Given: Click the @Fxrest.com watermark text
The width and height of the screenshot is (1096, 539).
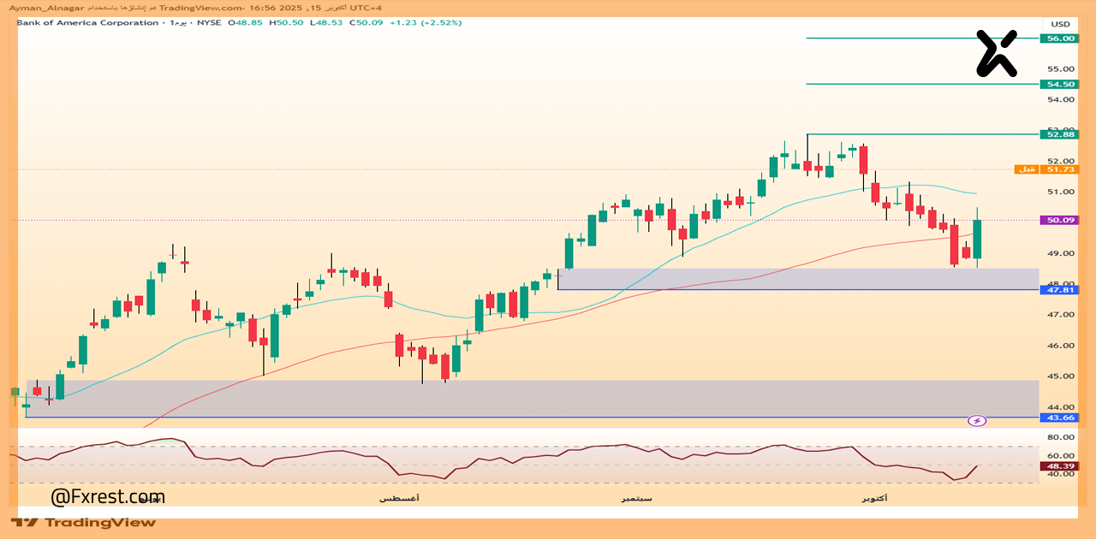Looking at the screenshot, I should pos(108,497).
